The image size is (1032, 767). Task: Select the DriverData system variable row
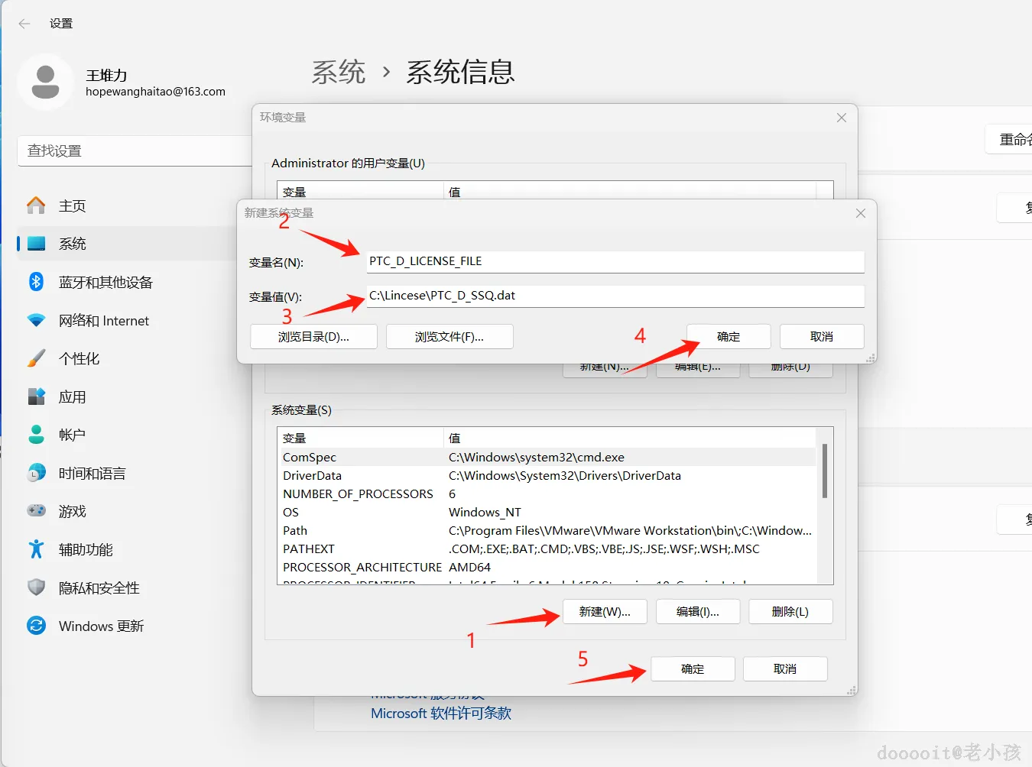547,476
